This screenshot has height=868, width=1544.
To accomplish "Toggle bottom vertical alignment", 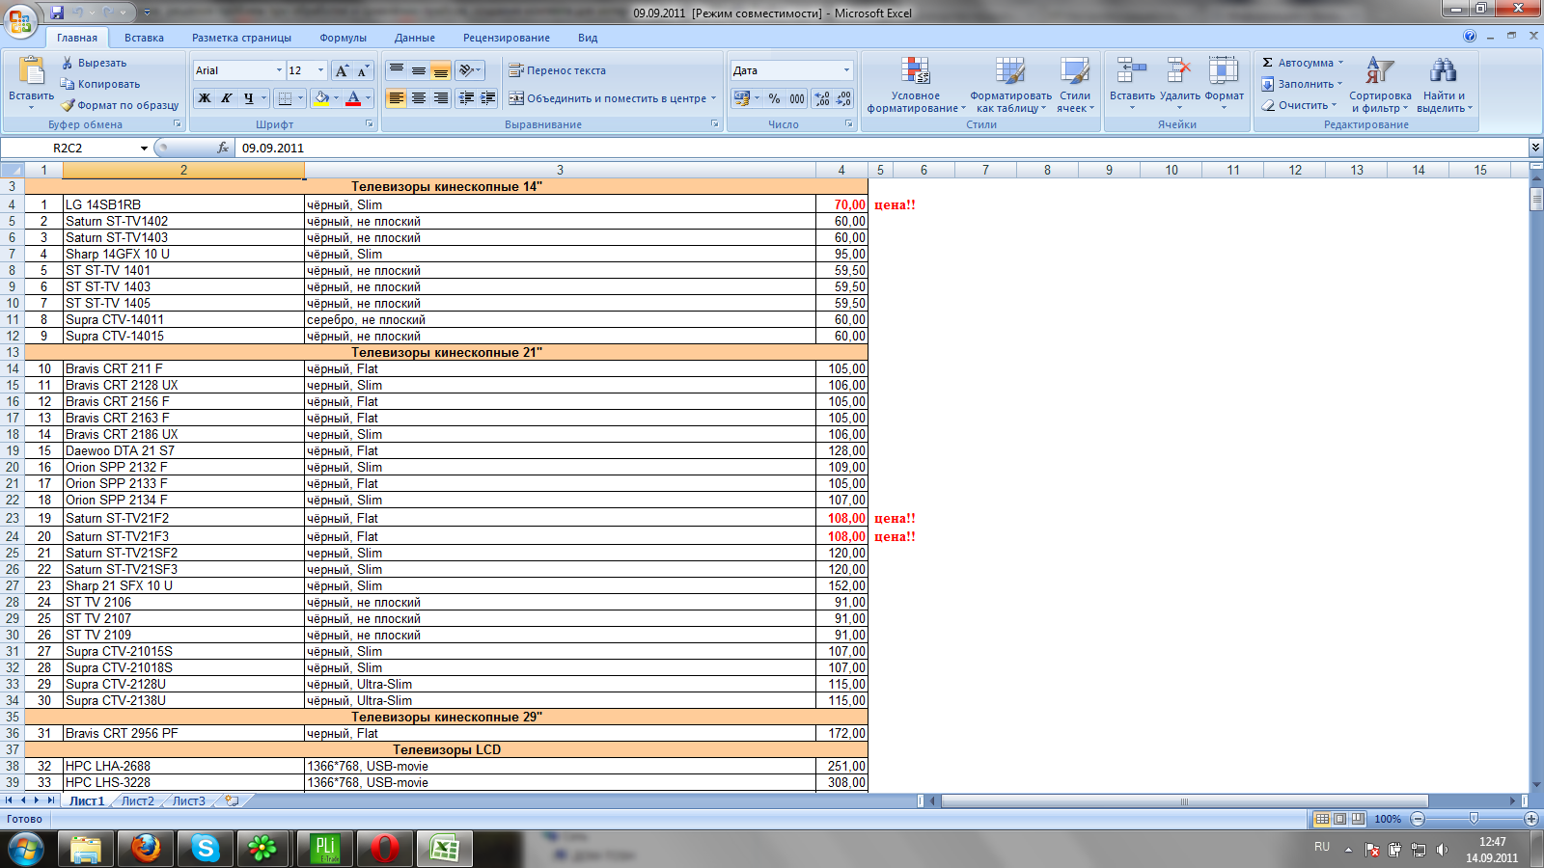I will click(441, 70).
